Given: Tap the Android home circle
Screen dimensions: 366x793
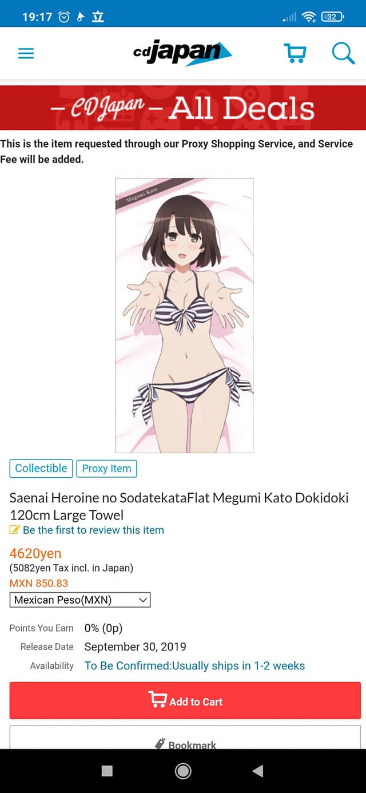Looking at the screenshot, I should [x=183, y=771].
